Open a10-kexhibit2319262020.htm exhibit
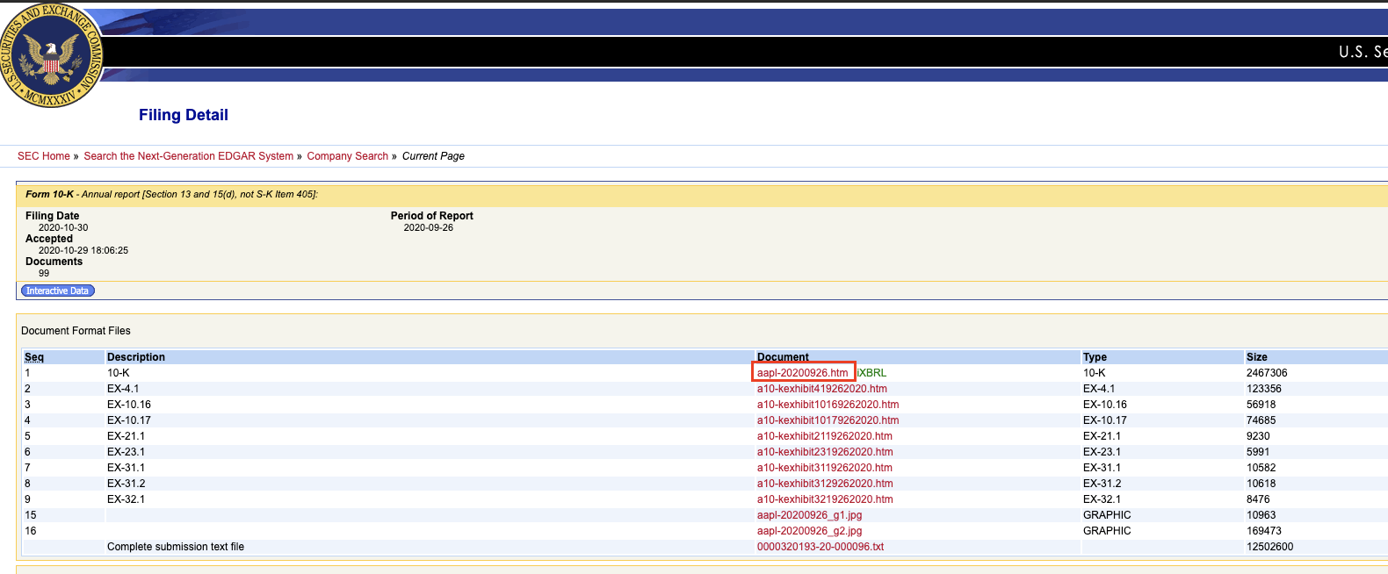Viewport: 1388px width, 574px height. [825, 452]
